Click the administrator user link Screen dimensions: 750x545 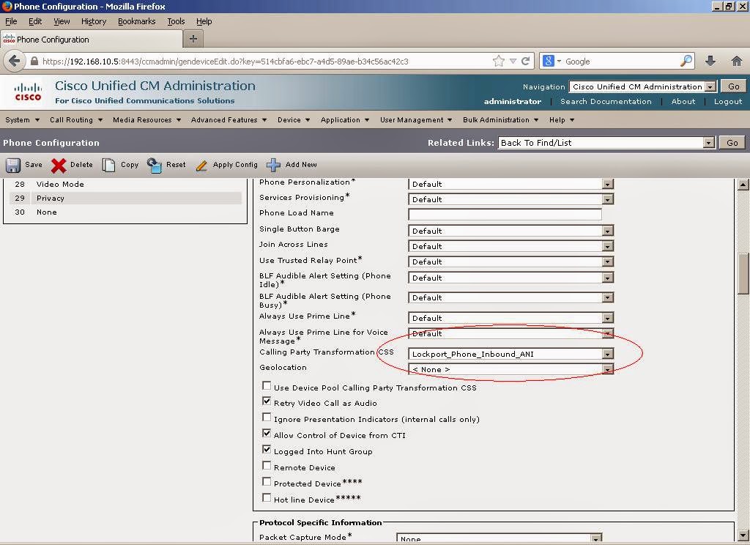coord(512,101)
